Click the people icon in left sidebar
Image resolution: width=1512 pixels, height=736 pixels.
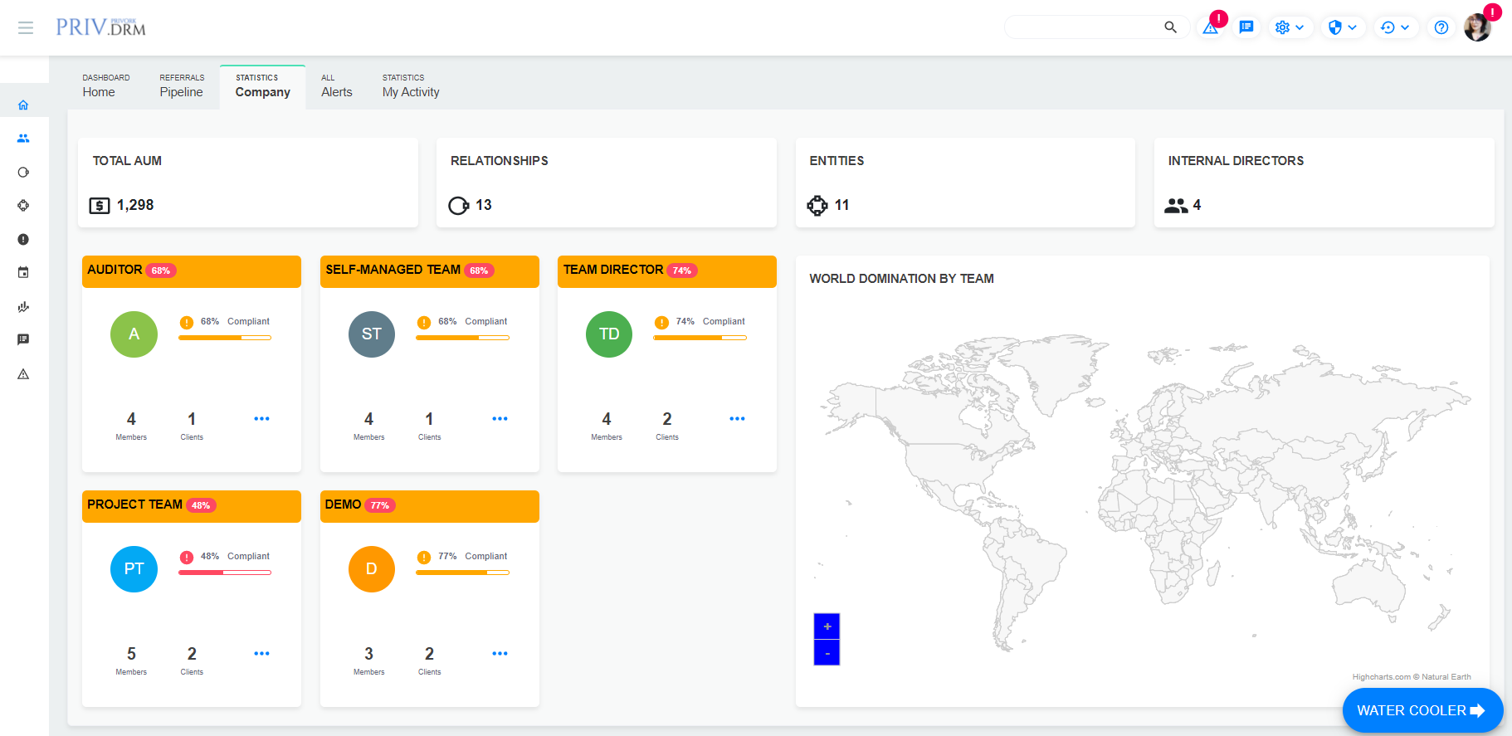tap(23, 139)
